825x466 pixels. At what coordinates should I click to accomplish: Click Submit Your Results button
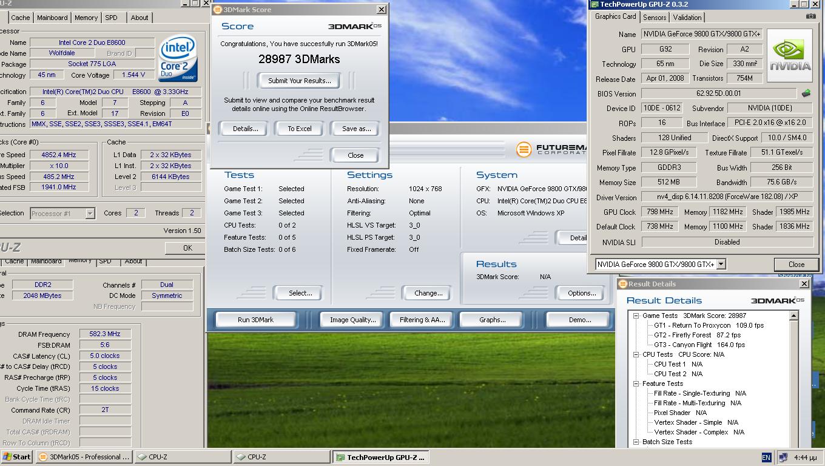click(x=300, y=81)
